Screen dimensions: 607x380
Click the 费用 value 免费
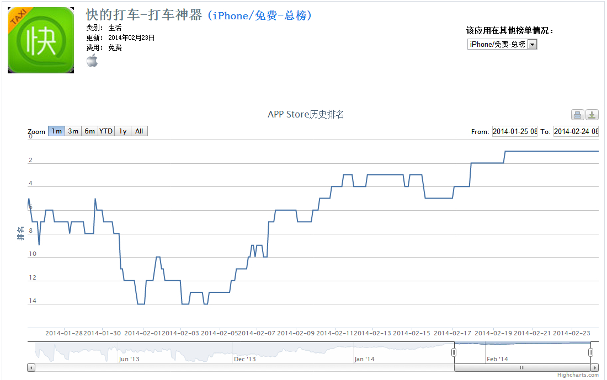(115, 47)
